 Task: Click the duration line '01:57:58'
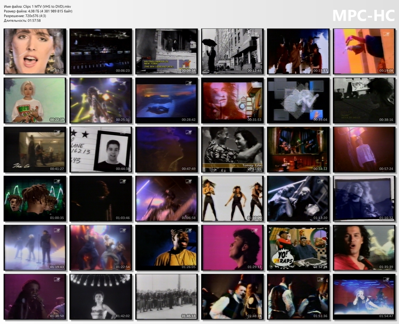coord(22,20)
